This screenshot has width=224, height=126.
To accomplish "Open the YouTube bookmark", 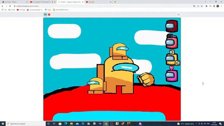I will pyautogui.click(x=21, y=10).
